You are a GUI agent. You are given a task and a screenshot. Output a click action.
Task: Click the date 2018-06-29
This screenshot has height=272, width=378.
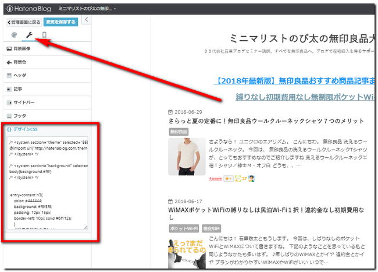(x=188, y=112)
